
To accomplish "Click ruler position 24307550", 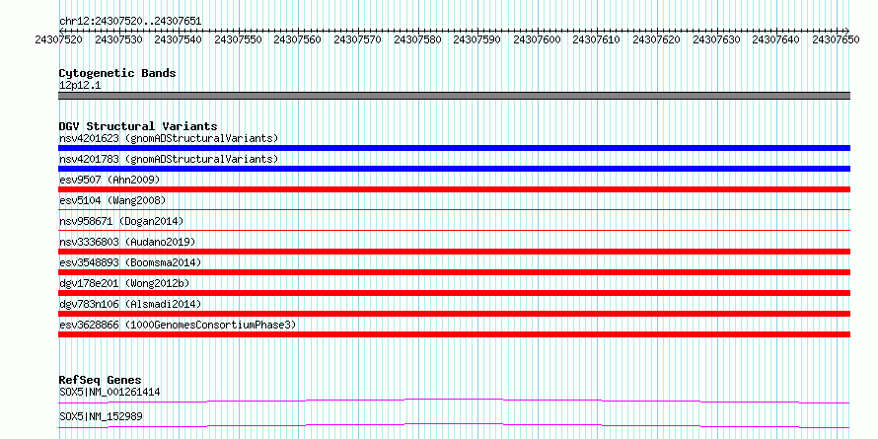I will pyautogui.click(x=238, y=39).
